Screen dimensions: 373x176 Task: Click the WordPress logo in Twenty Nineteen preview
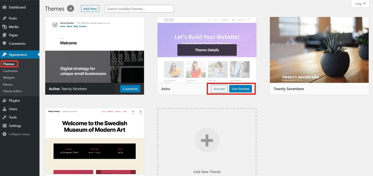[55, 25]
